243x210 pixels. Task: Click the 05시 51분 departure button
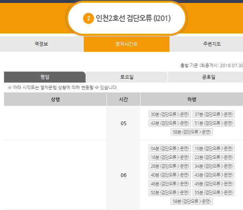pyautogui.click(x=214, y=123)
